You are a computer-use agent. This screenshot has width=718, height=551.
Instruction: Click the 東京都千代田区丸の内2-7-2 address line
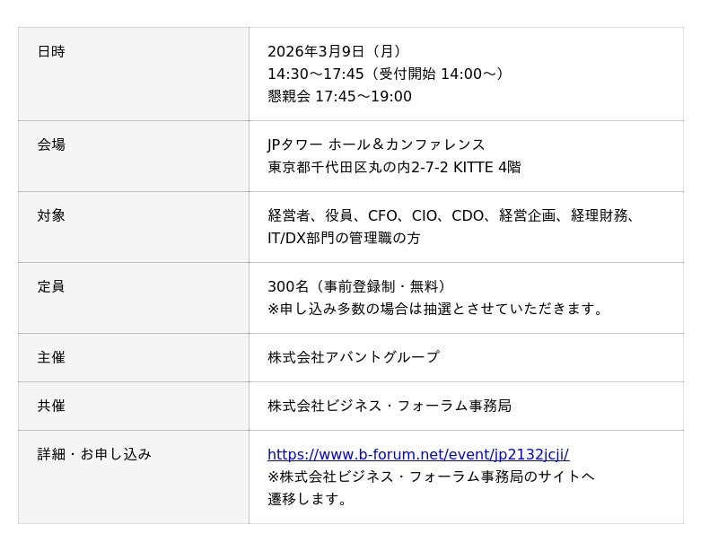pos(394,167)
